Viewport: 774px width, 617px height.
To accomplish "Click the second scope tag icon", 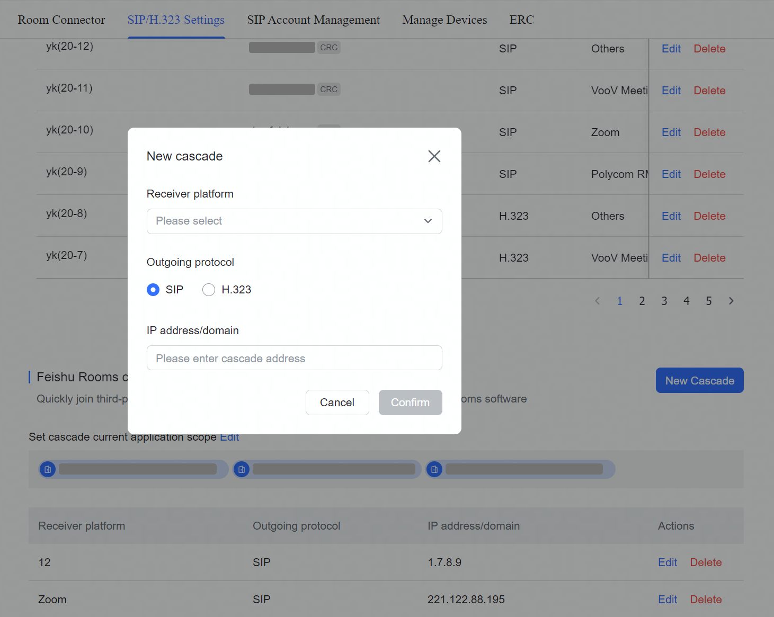I will (242, 469).
